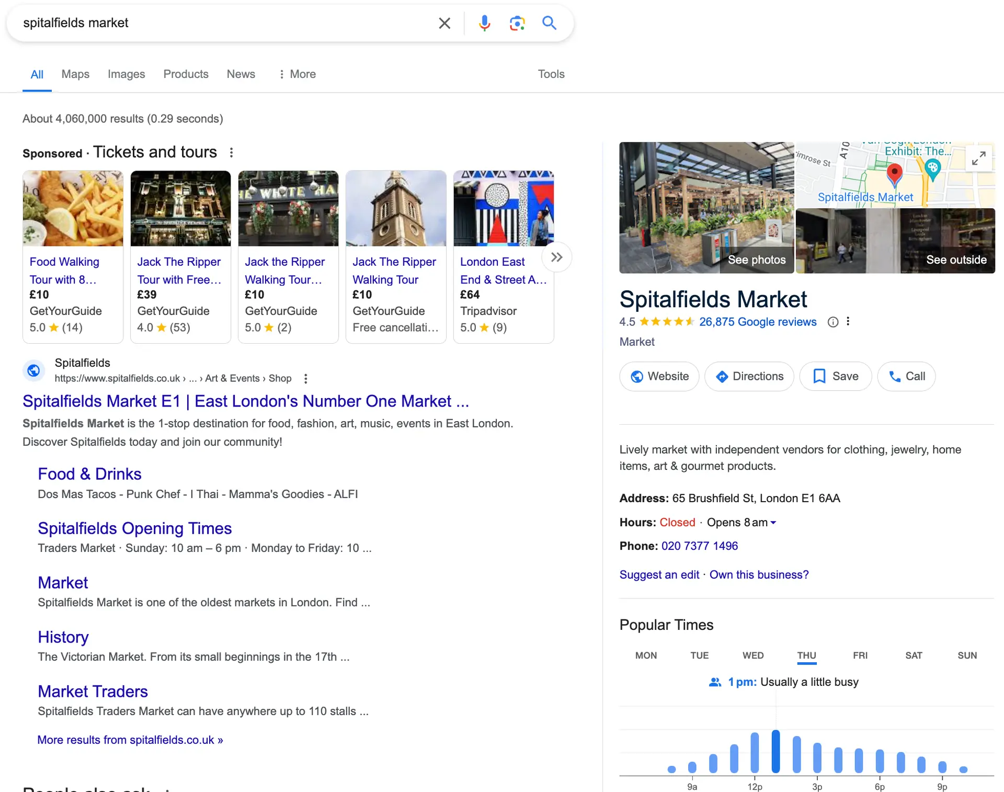Open Tools options under search bar
1004x792 pixels.
pyautogui.click(x=551, y=74)
